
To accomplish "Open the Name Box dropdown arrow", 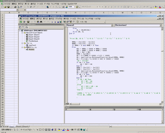I will point(17,10).
